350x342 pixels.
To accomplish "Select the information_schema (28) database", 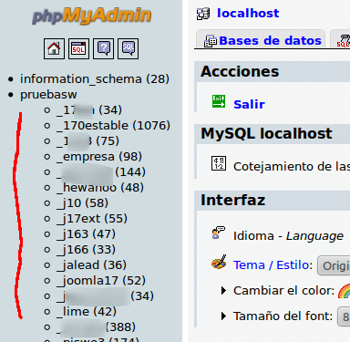I will tap(95, 79).
